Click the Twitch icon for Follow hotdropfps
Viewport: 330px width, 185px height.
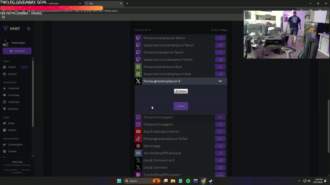(138, 38)
